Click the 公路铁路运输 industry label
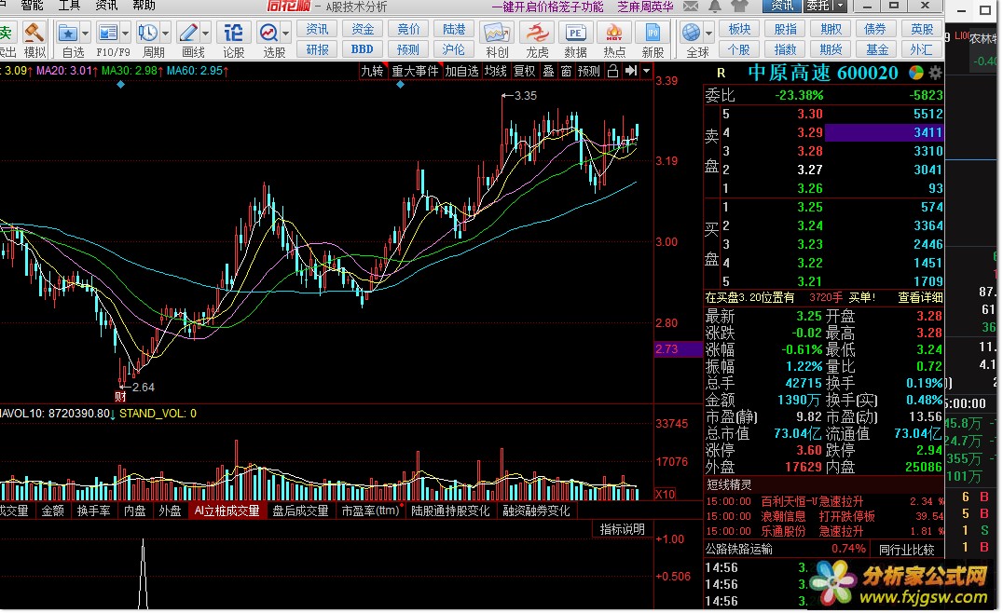The image size is (1003, 613). (739, 549)
